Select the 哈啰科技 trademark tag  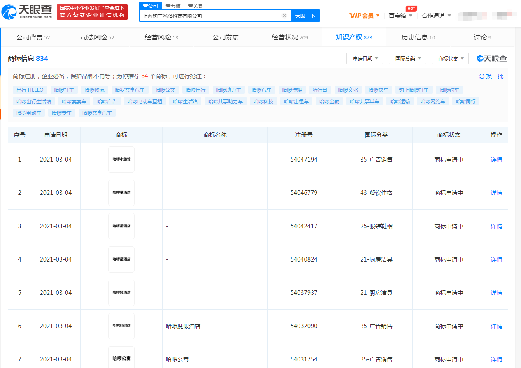coord(263,101)
